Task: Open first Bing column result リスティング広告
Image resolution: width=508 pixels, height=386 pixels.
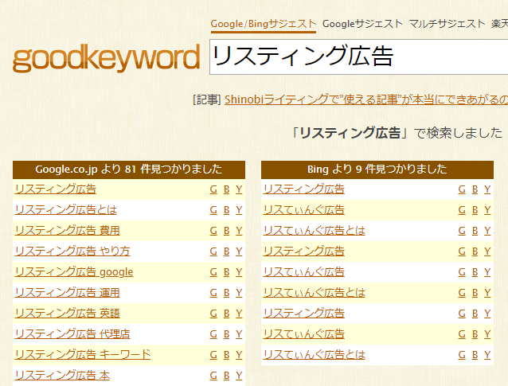Action: (304, 189)
